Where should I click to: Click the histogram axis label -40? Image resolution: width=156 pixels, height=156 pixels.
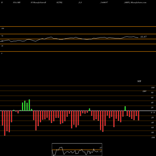[152, 123]
